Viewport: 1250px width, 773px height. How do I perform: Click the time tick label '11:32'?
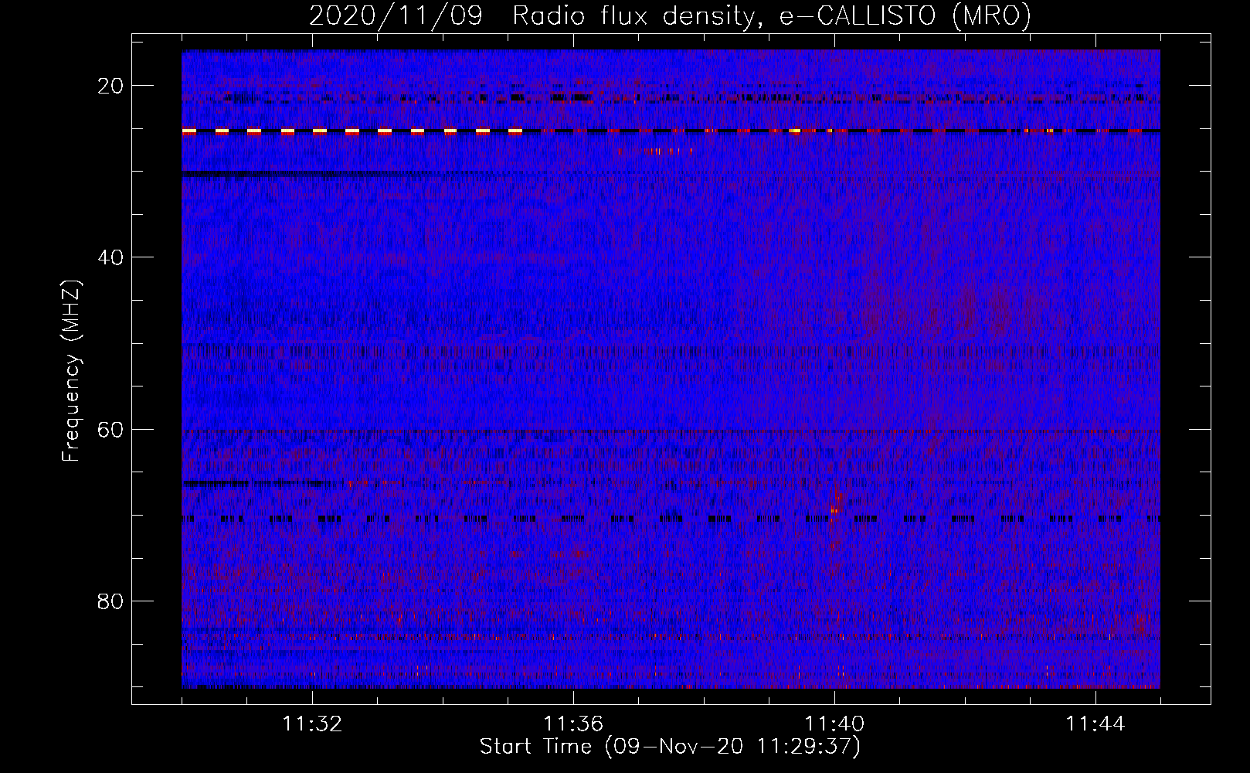coord(312,724)
